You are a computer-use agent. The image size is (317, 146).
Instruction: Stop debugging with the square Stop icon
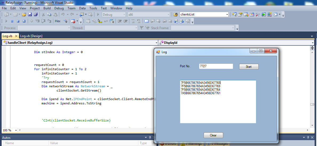[x=18, y=21]
